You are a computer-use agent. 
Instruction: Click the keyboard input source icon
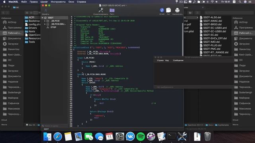click(x=234, y=2)
